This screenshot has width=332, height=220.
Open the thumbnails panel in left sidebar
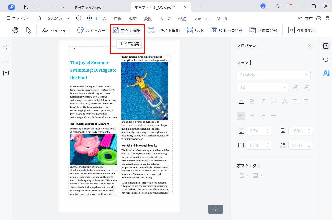(x=6, y=46)
